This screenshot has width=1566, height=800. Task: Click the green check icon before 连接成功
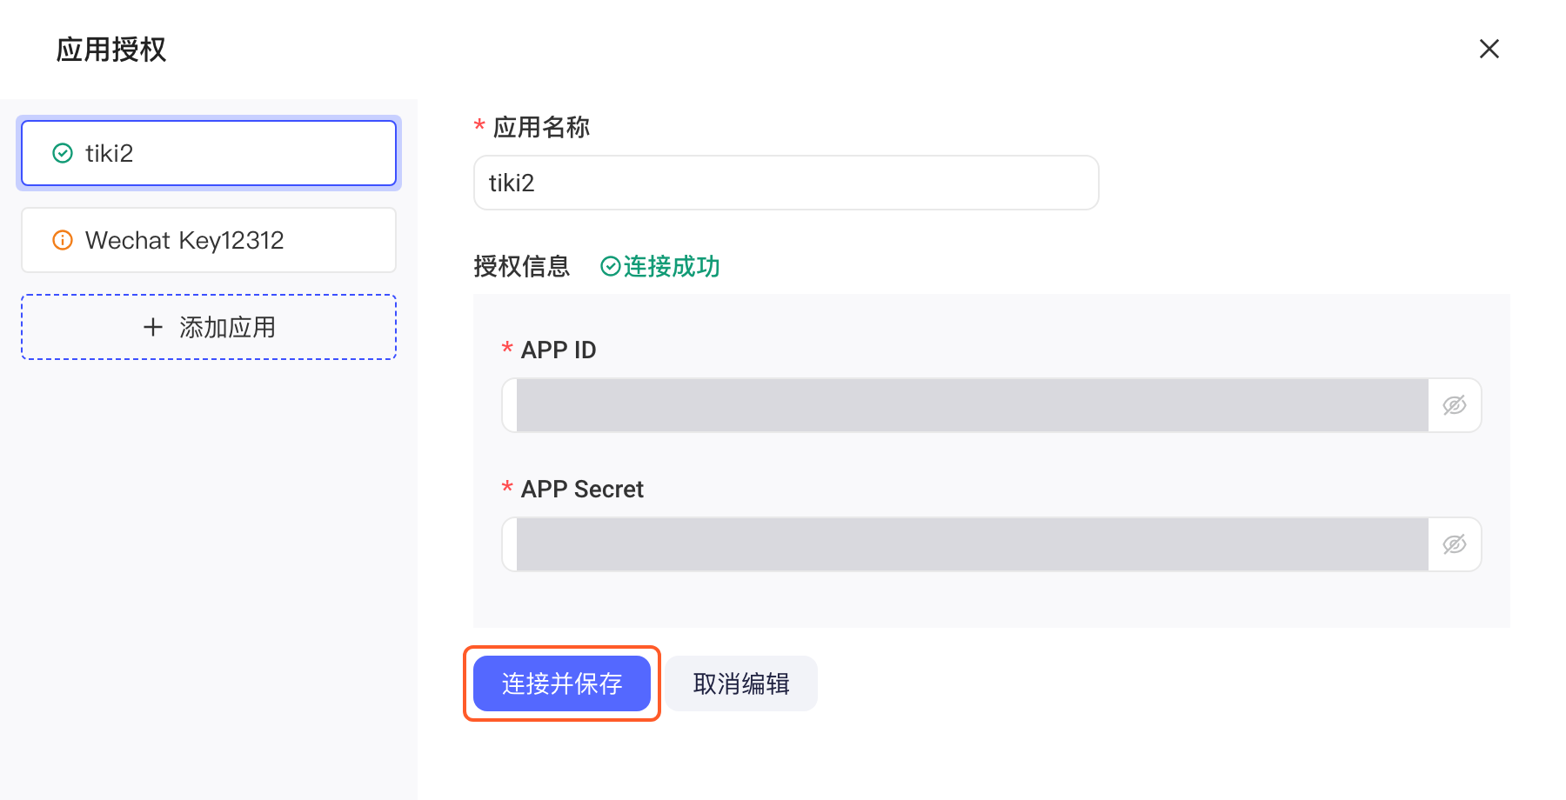611,266
